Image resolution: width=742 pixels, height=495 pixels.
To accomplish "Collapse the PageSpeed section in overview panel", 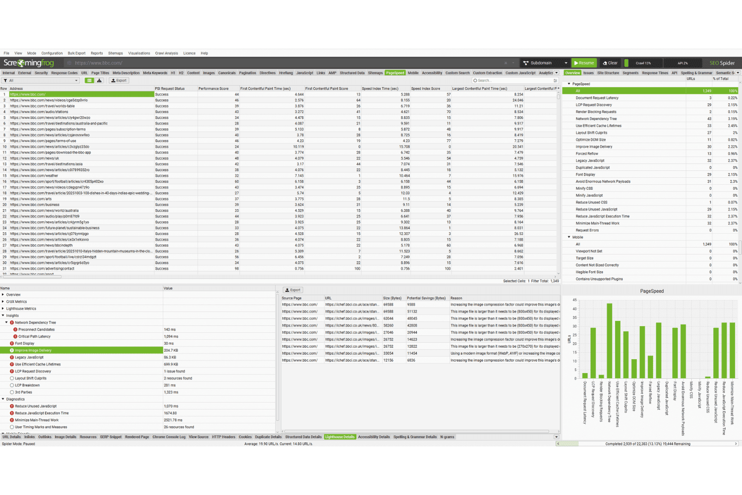I will 569,84.
